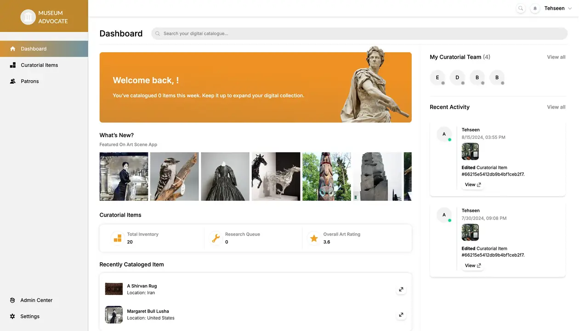Open the totem pole featured thumbnail
The height and width of the screenshot is (331, 579).
pyautogui.click(x=327, y=177)
